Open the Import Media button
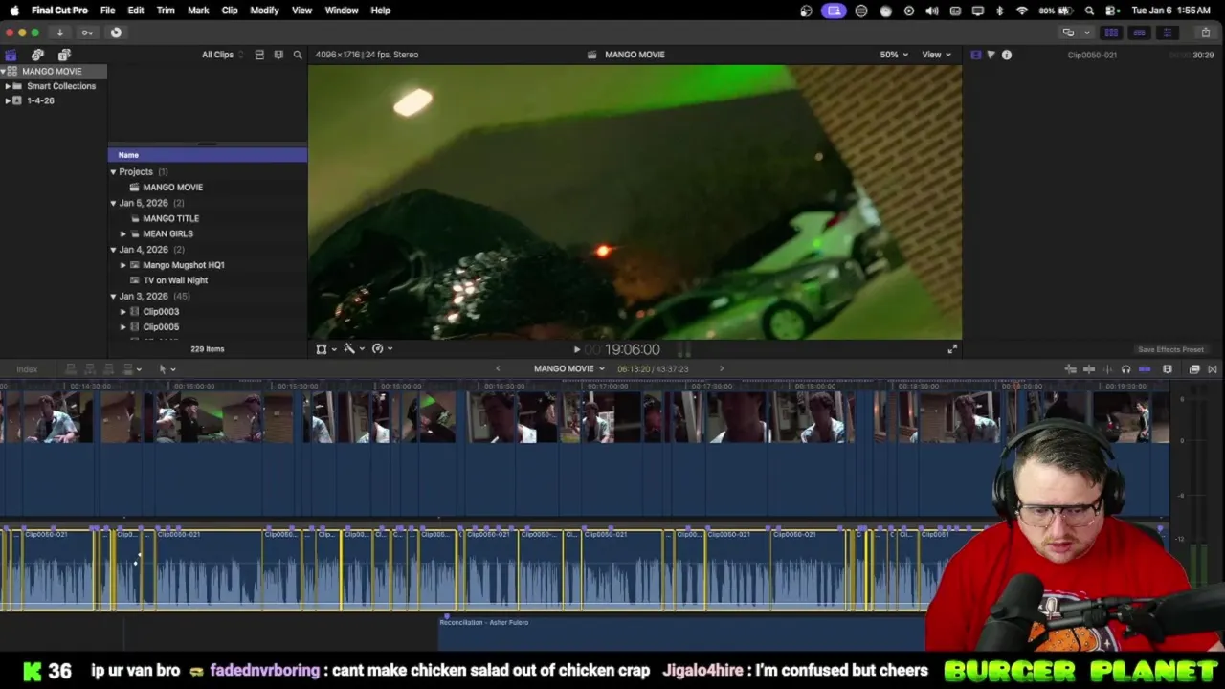The width and height of the screenshot is (1225, 689). tap(59, 33)
